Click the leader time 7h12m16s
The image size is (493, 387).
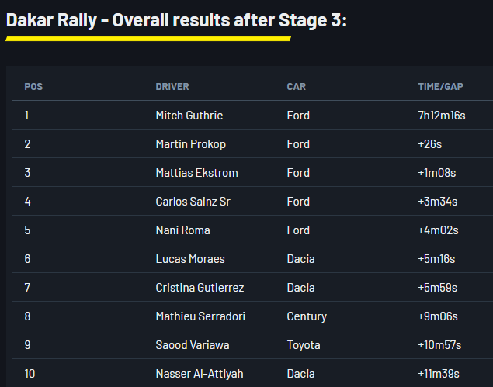442,116
